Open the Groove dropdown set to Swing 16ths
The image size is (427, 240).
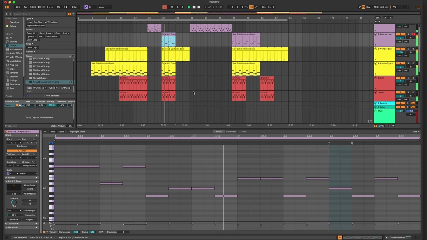[29, 166]
